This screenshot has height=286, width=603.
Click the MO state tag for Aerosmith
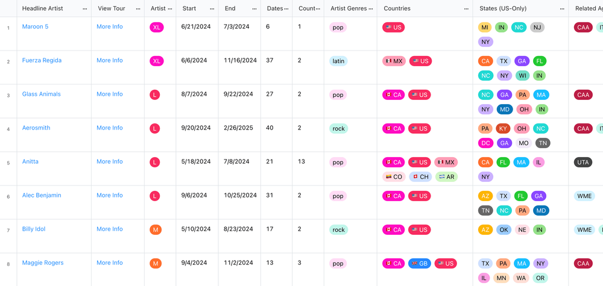click(x=523, y=143)
